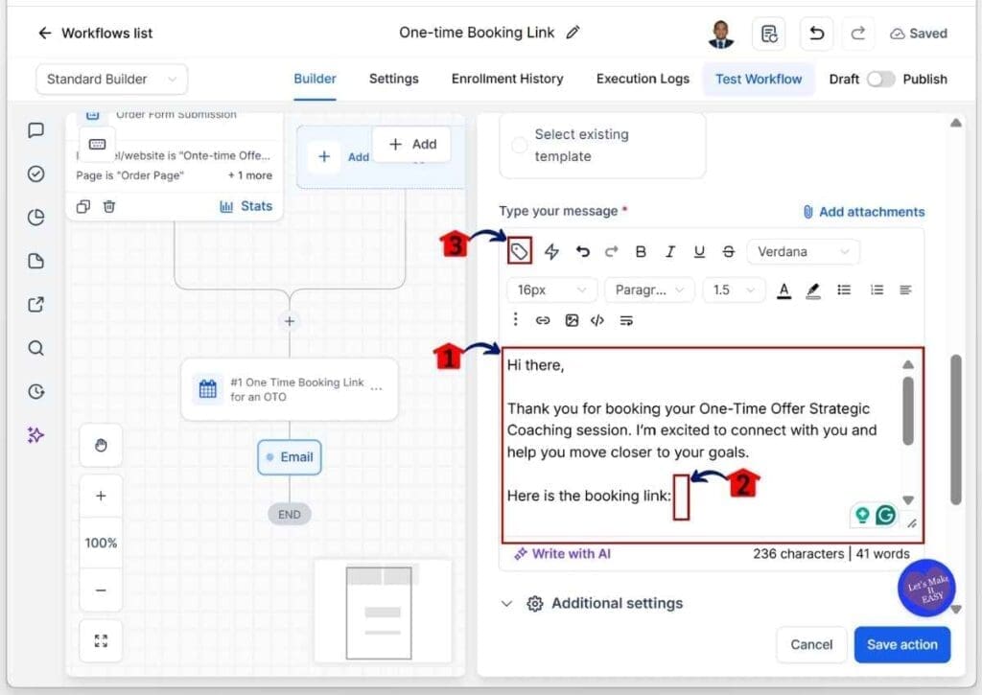Image resolution: width=982 pixels, height=695 pixels.
Task: Expand Additional settings section
Action: [591, 604]
